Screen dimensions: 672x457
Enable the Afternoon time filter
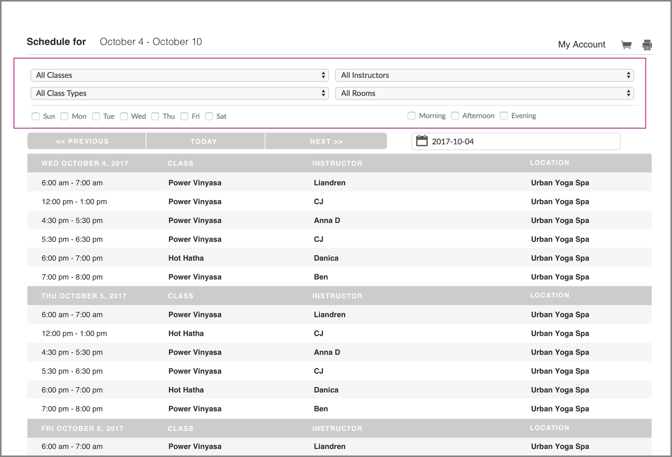(455, 115)
